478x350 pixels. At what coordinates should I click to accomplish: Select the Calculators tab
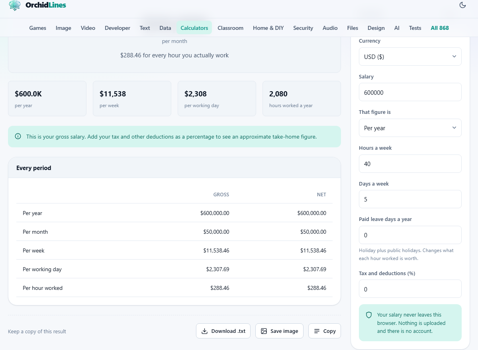click(194, 28)
